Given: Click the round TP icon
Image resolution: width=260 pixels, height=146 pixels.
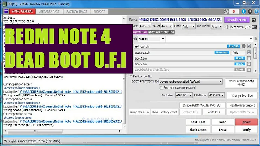Looking at the screenshot, I should click(254, 20).
